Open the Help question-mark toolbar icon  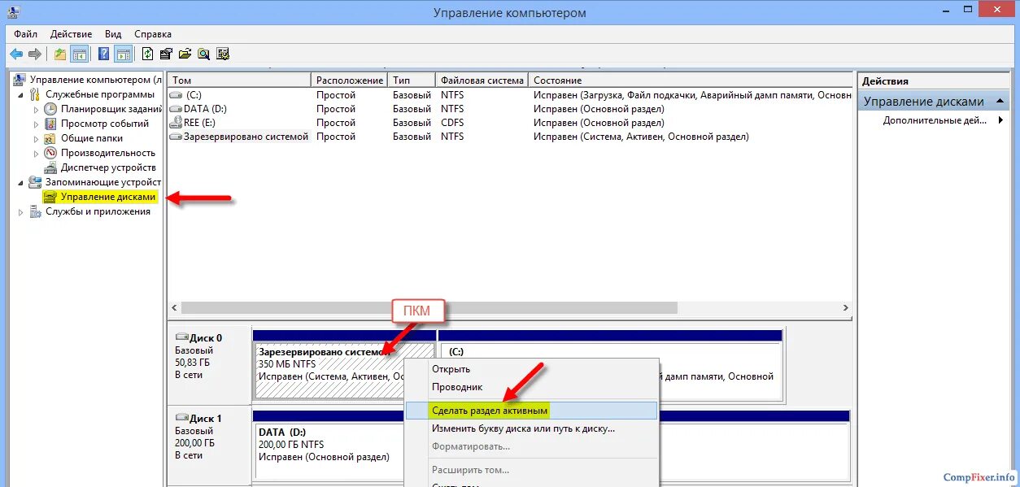point(104,54)
